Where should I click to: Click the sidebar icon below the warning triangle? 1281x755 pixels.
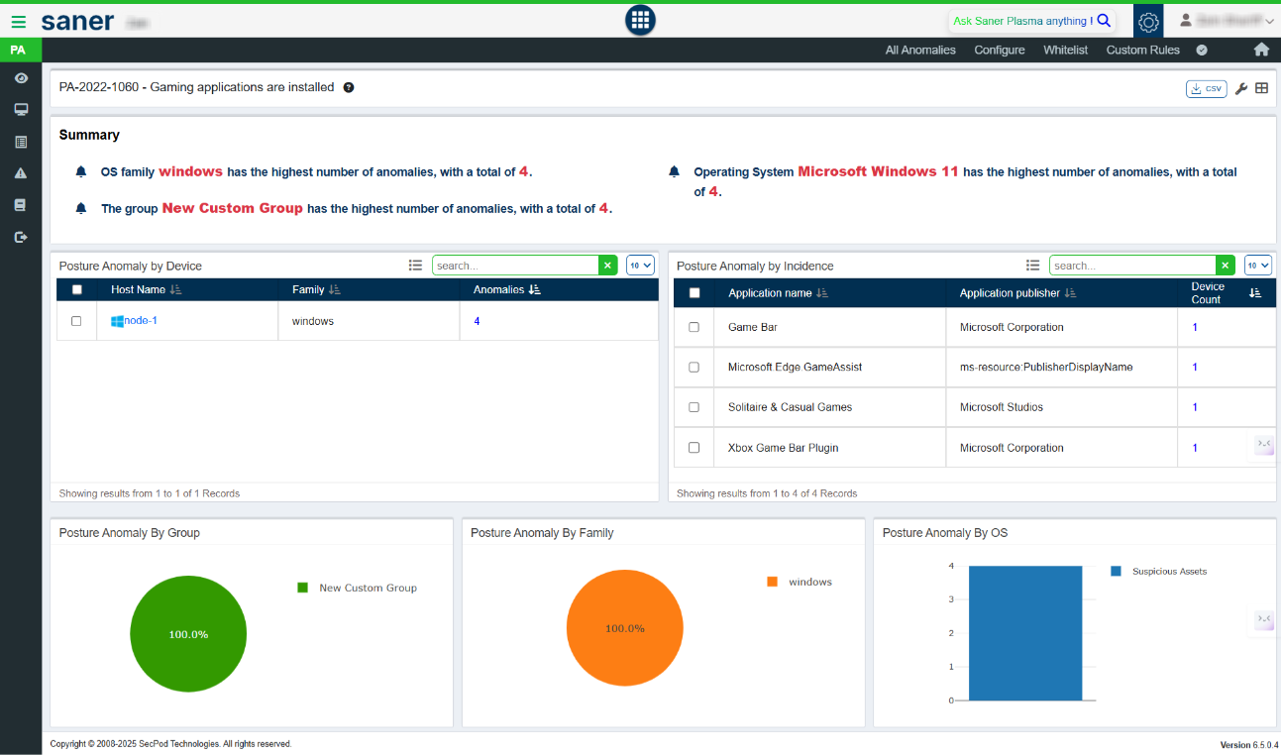click(21, 205)
